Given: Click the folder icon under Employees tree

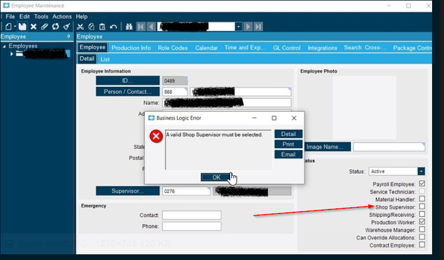Looking at the screenshot, I should [19, 53].
